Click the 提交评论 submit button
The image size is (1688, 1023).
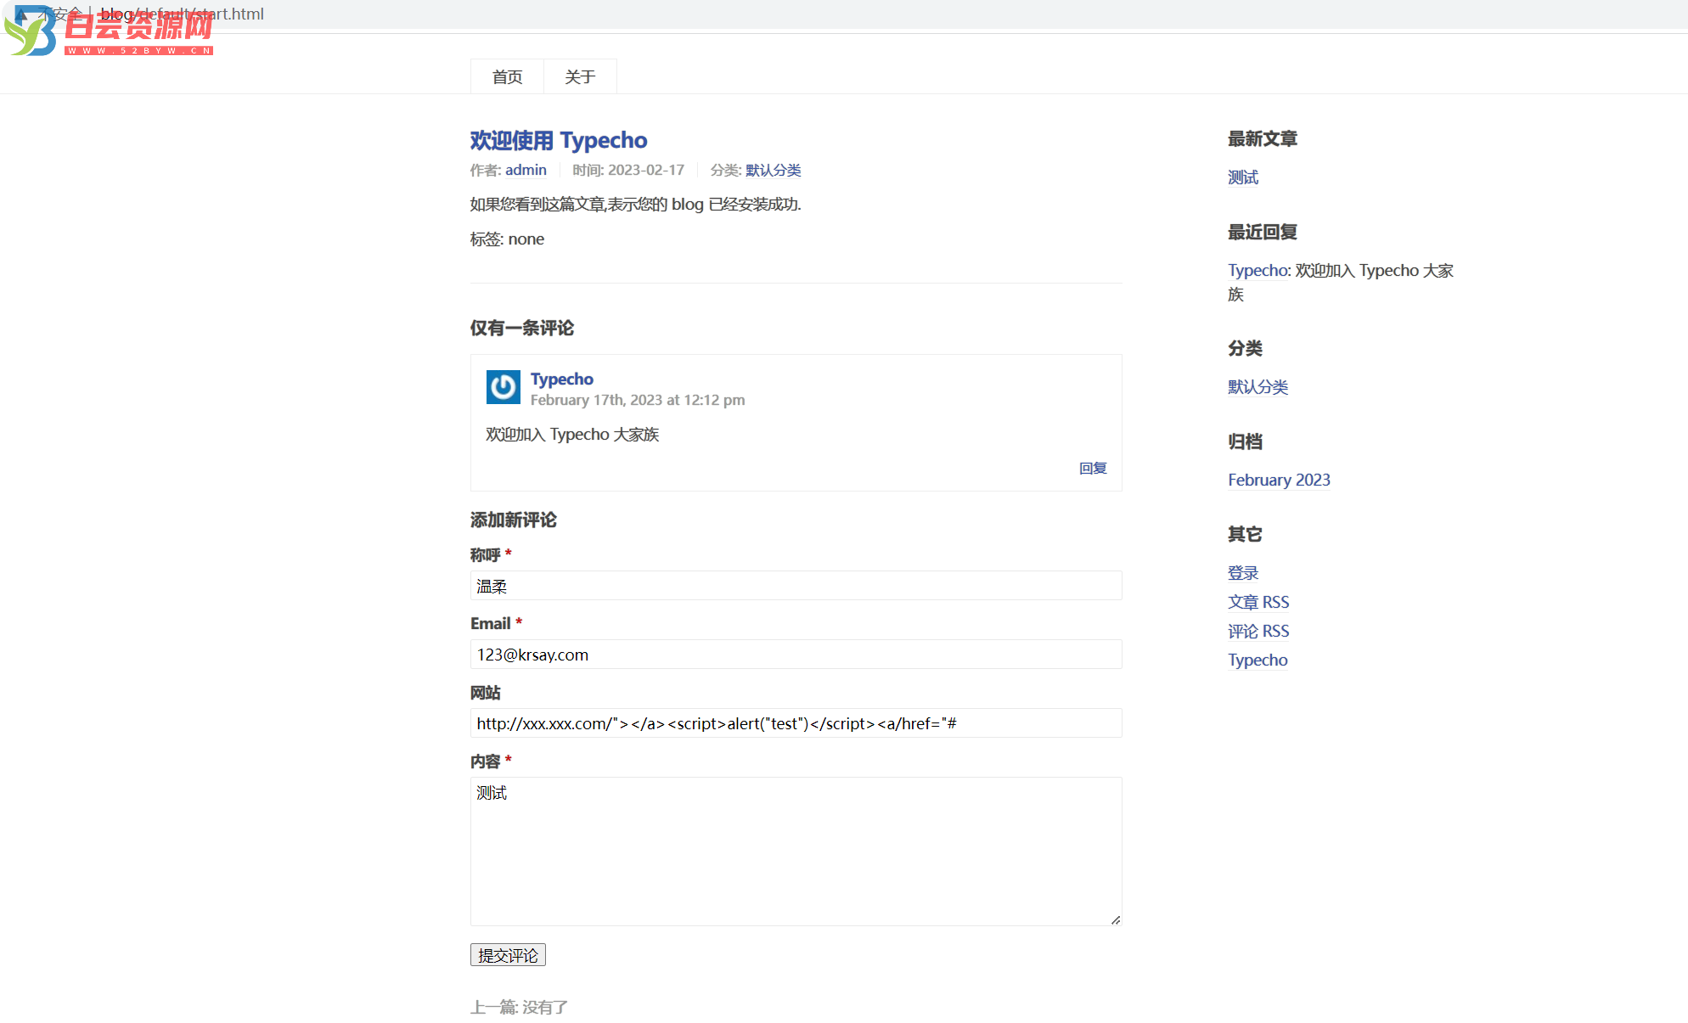pyautogui.click(x=508, y=953)
